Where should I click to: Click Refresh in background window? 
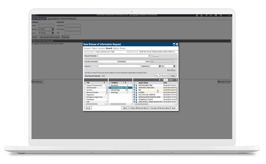click(x=65, y=37)
